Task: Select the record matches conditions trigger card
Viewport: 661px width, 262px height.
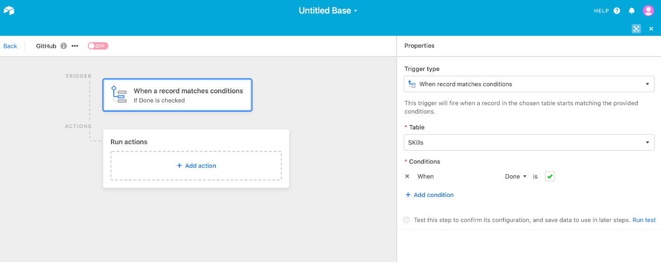Action: [x=178, y=95]
